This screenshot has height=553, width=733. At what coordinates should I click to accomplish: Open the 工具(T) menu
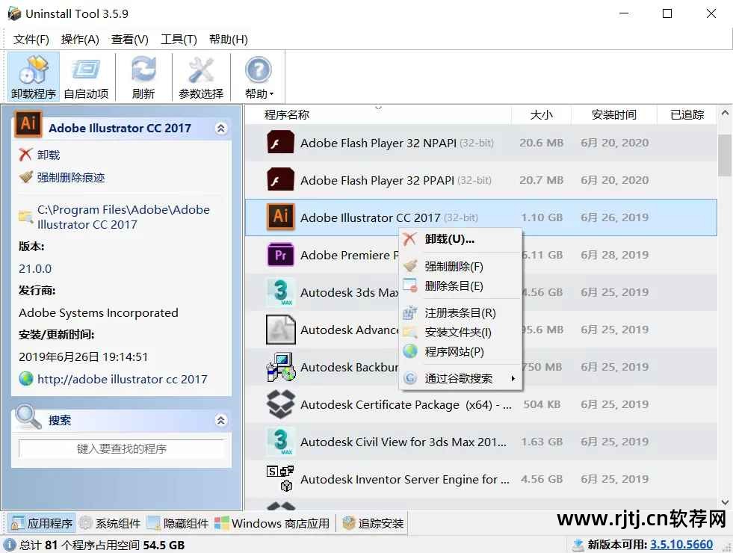tap(179, 40)
